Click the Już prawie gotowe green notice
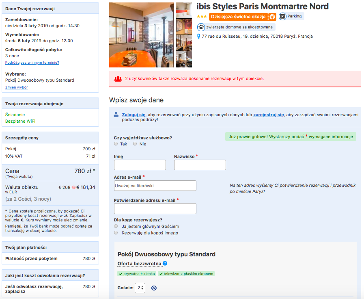Image resolution: width=364 pixels, height=299 pixels. tap(291, 136)
